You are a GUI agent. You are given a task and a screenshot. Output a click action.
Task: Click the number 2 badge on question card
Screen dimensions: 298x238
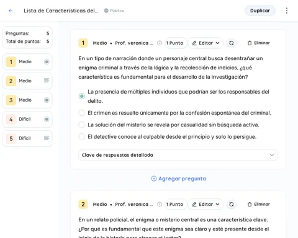[83, 205]
